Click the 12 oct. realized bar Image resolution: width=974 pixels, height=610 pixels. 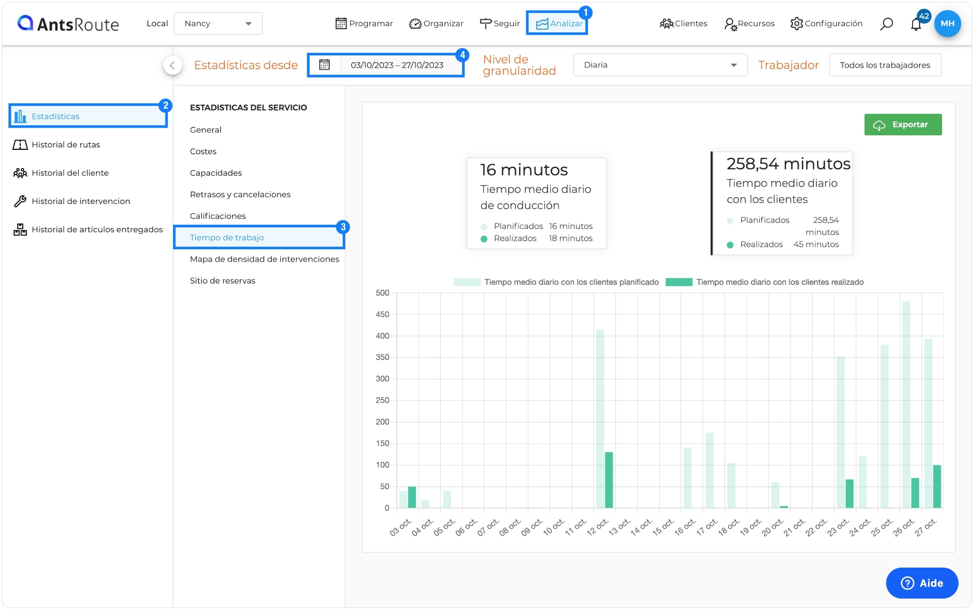pos(609,480)
